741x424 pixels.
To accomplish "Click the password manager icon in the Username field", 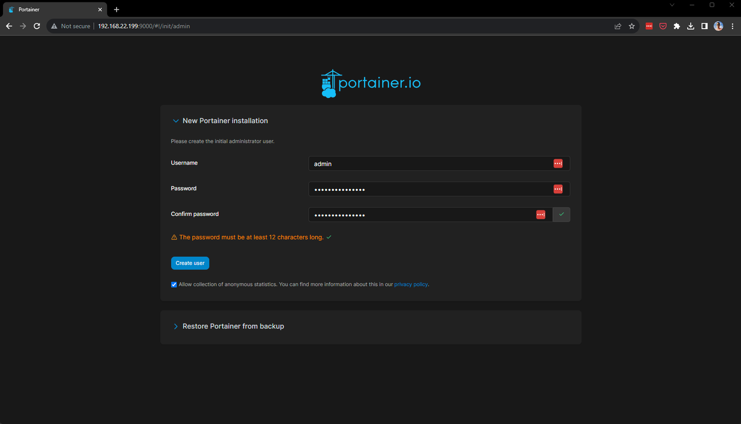I will click(558, 163).
